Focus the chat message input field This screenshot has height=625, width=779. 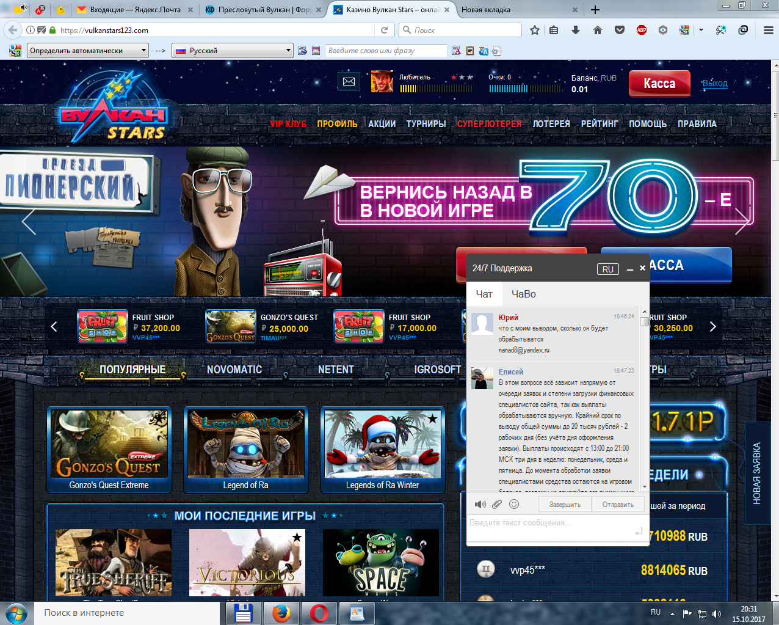tap(549, 528)
